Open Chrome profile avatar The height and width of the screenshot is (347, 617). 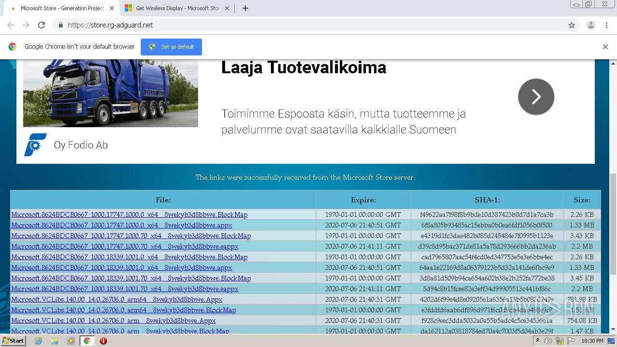pos(590,25)
